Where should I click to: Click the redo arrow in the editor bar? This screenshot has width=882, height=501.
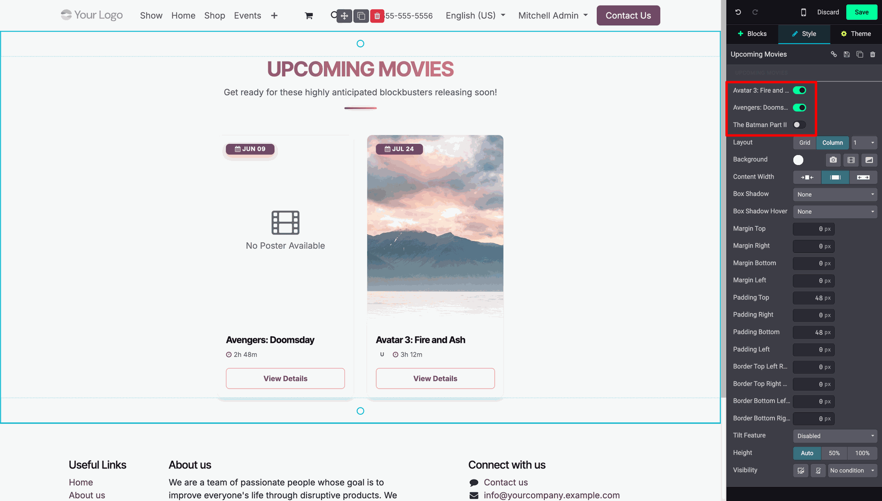pyautogui.click(x=755, y=12)
